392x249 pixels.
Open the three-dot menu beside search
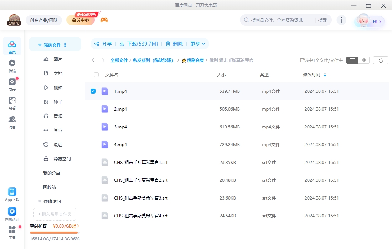[341, 20]
